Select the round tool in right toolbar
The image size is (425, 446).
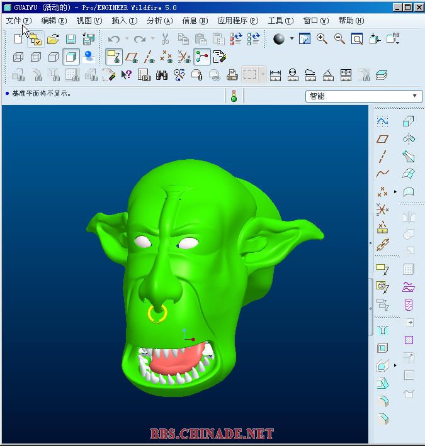pyautogui.click(x=383, y=401)
